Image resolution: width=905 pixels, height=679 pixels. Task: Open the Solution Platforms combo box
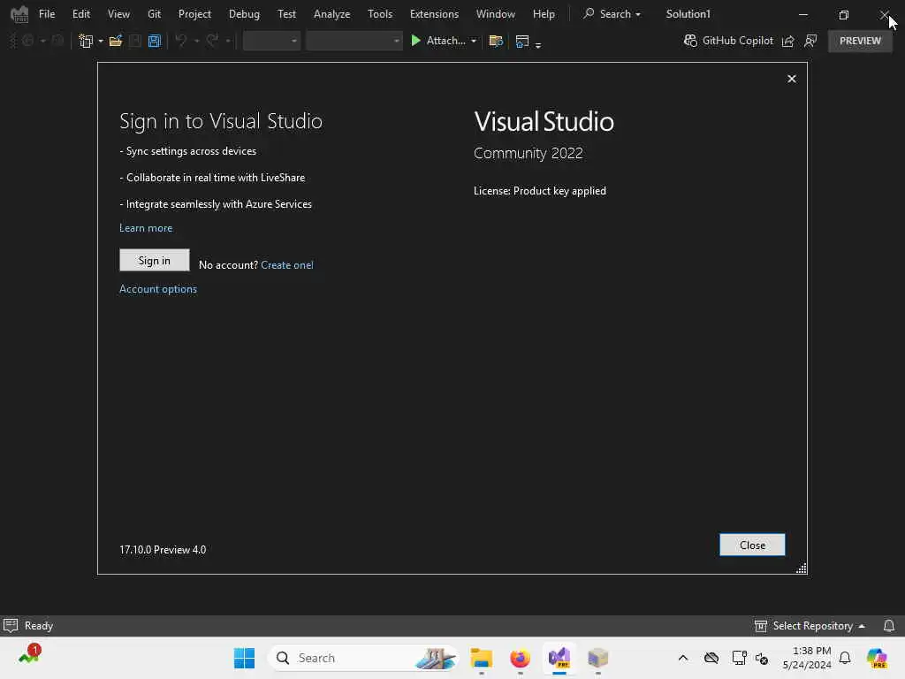click(x=354, y=41)
